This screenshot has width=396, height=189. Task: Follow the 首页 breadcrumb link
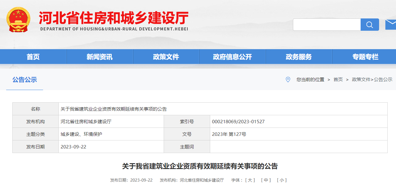(338, 80)
